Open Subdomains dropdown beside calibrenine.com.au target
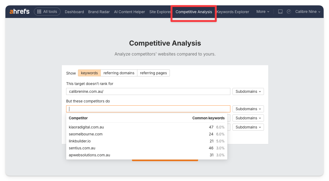Viewport: 329px width, 181px height. [x=248, y=91]
